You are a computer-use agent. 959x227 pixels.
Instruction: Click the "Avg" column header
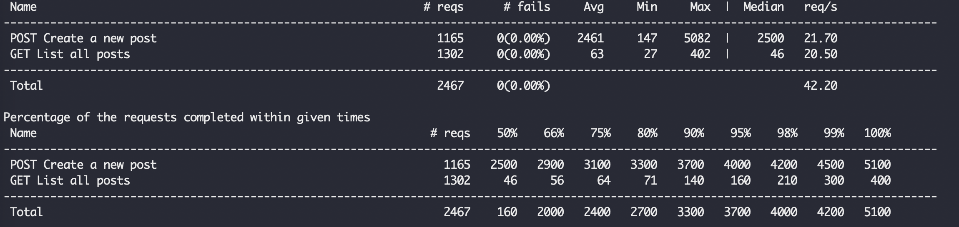[x=593, y=7]
